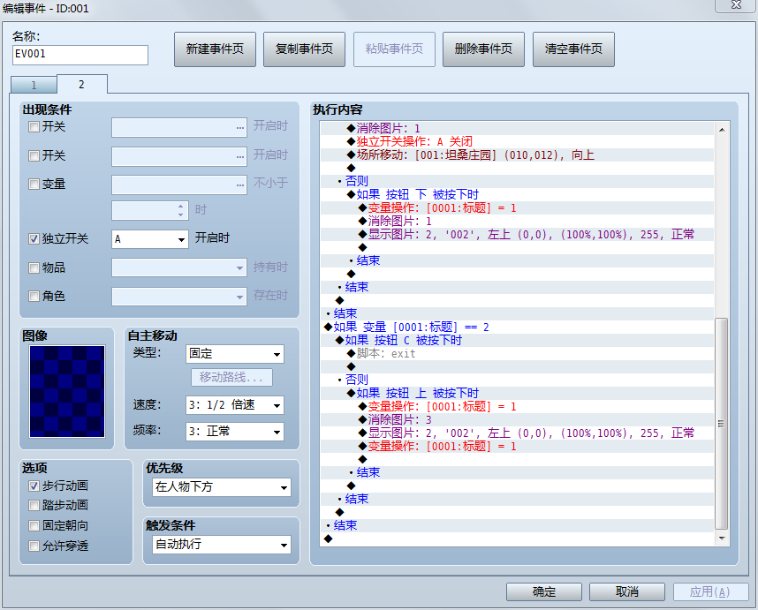The height and width of the screenshot is (610, 758).
Task: Tick the 允许穿透 checkbox
Action: point(34,546)
